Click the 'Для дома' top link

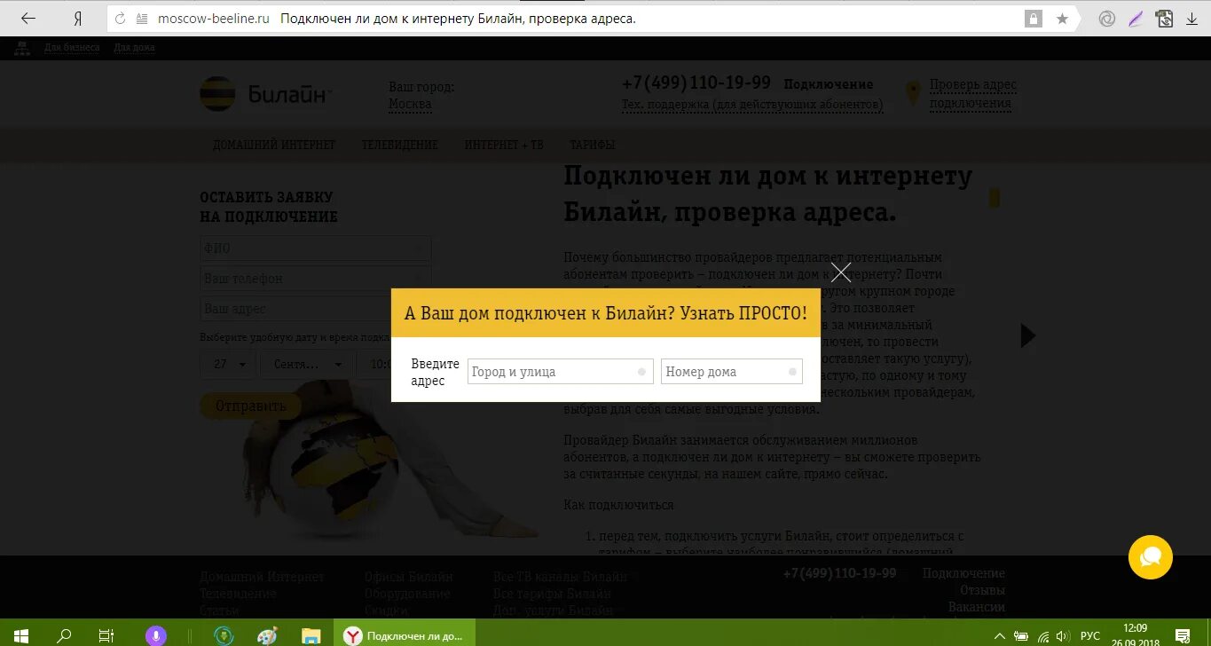(x=135, y=48)
